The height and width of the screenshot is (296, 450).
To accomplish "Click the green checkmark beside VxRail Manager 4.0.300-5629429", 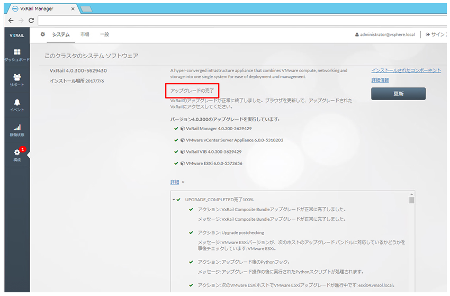I will click(176, 129).
